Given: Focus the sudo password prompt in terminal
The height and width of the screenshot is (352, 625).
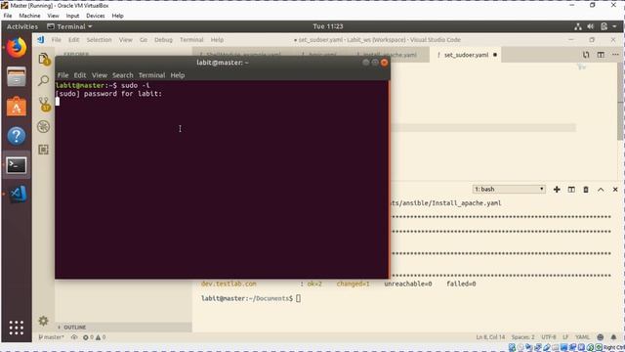Looking at the screenshot, I should 108,94.
